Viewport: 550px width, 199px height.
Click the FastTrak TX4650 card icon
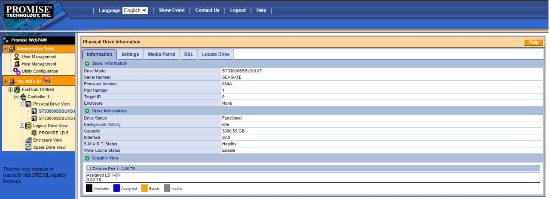tap(17, 90)
